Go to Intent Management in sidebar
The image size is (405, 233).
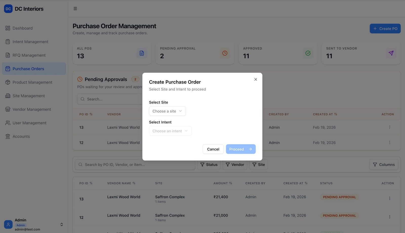30,42
